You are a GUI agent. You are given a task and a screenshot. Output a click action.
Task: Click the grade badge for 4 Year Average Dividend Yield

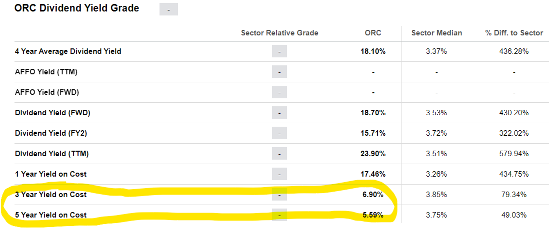pyautogui.click(x=279, y=51)
